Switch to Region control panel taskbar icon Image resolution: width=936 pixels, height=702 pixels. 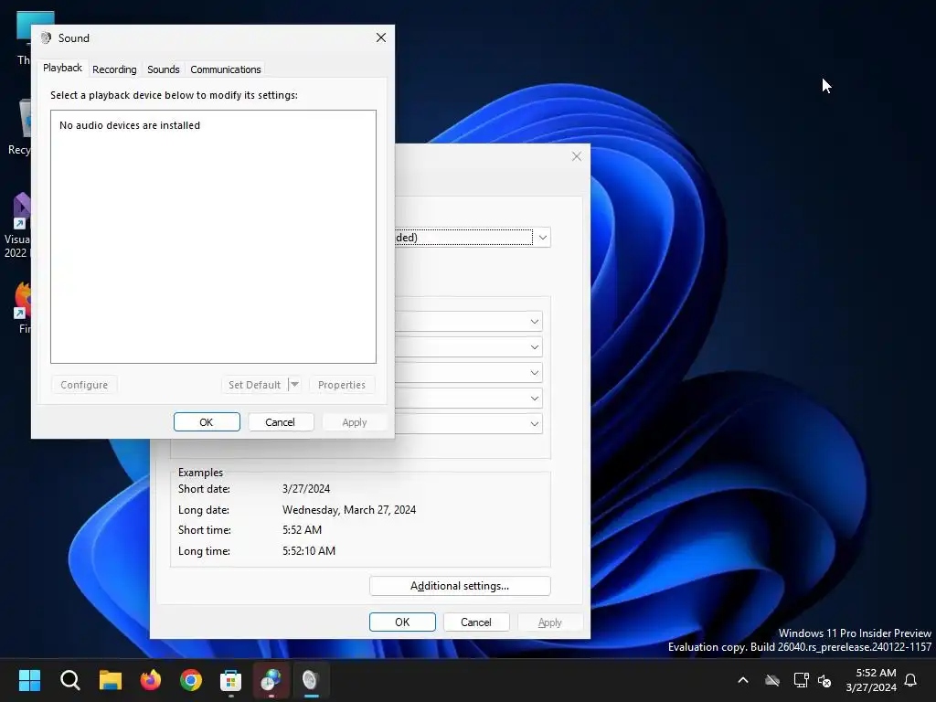[x=271, y=680]
